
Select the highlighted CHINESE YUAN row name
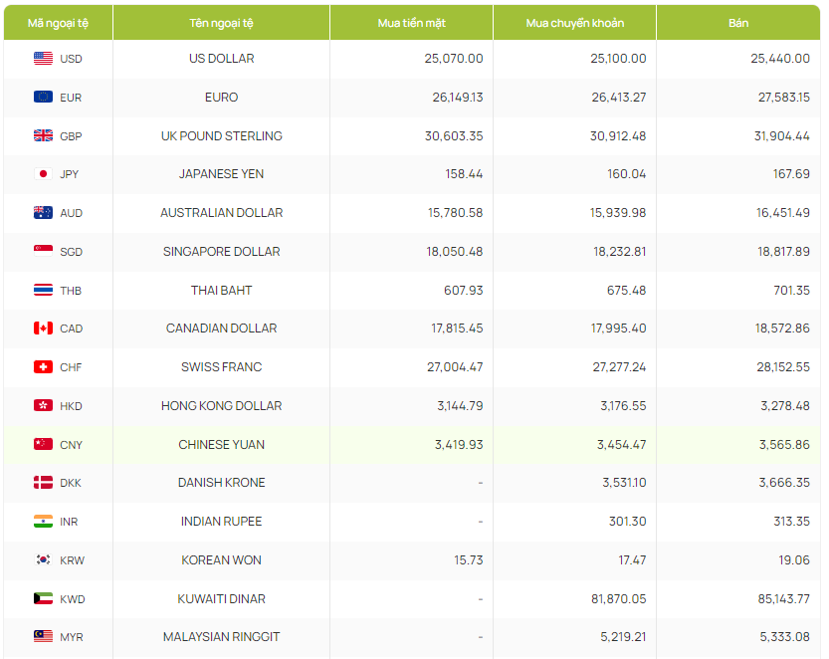click(x=221, y=445)
